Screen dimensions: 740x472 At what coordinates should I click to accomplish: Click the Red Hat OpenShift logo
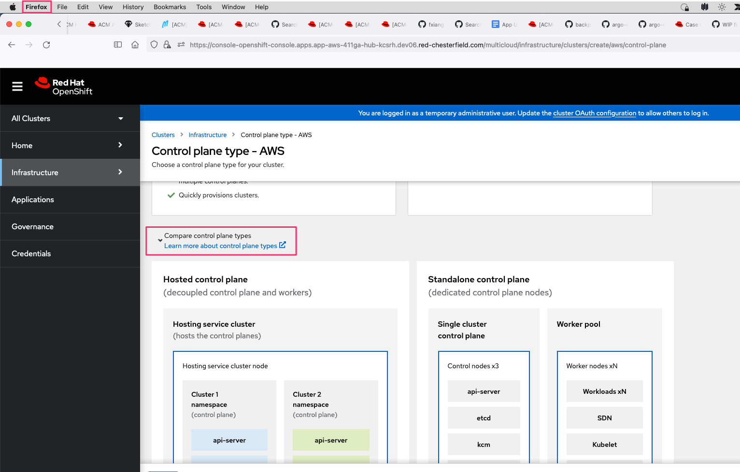(x=63, y=86)
